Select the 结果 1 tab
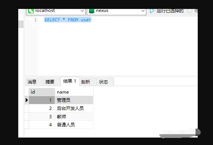Viewport: 213px width, 145px height. (x=70, y=81)
